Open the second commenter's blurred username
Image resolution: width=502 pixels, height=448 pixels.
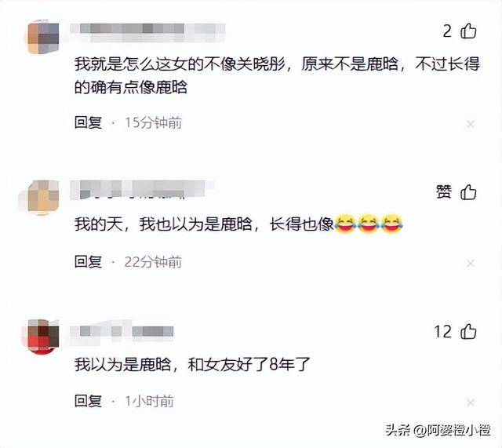point(142,190)
